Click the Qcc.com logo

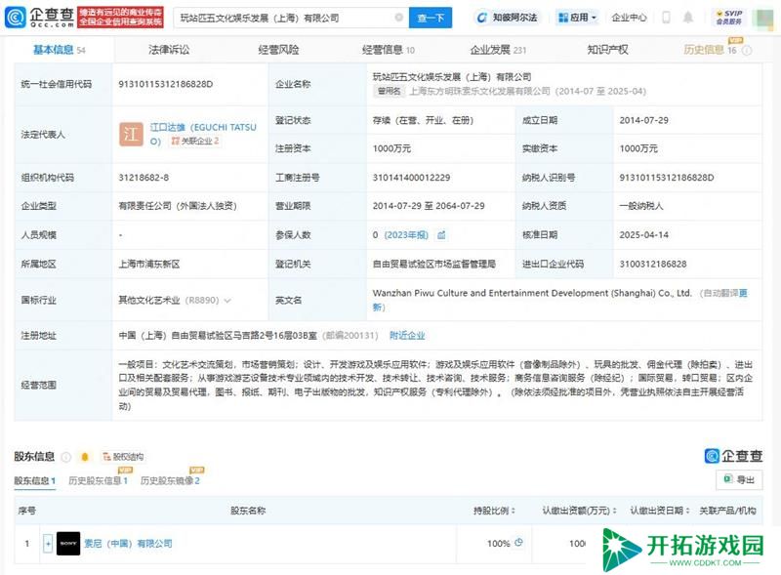(40, 18)
